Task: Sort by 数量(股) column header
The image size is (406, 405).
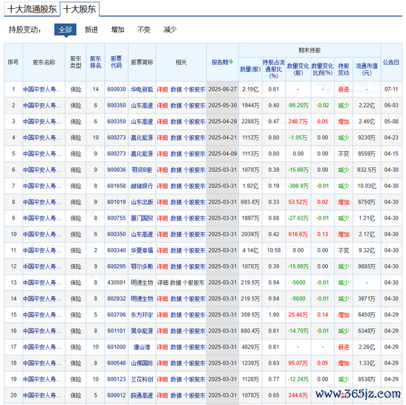Action: click(x=250, y=69)
